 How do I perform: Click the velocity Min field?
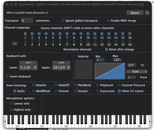[100, 60]
